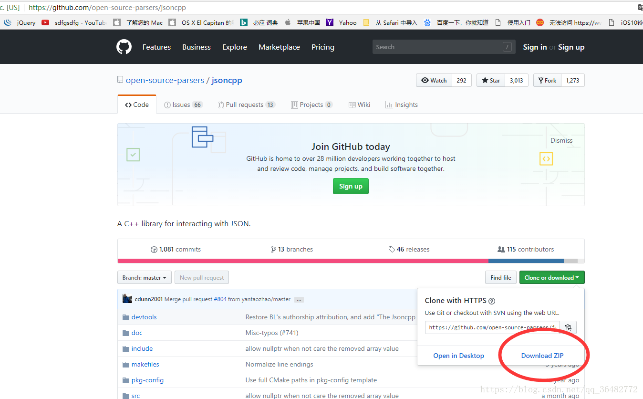Click the GitHub search field
Viewport: 643px width, 399px height.
(444, 47)
